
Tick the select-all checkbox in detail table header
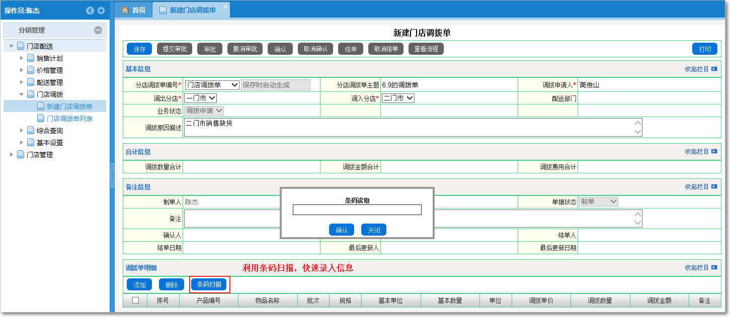click(135, 300)
